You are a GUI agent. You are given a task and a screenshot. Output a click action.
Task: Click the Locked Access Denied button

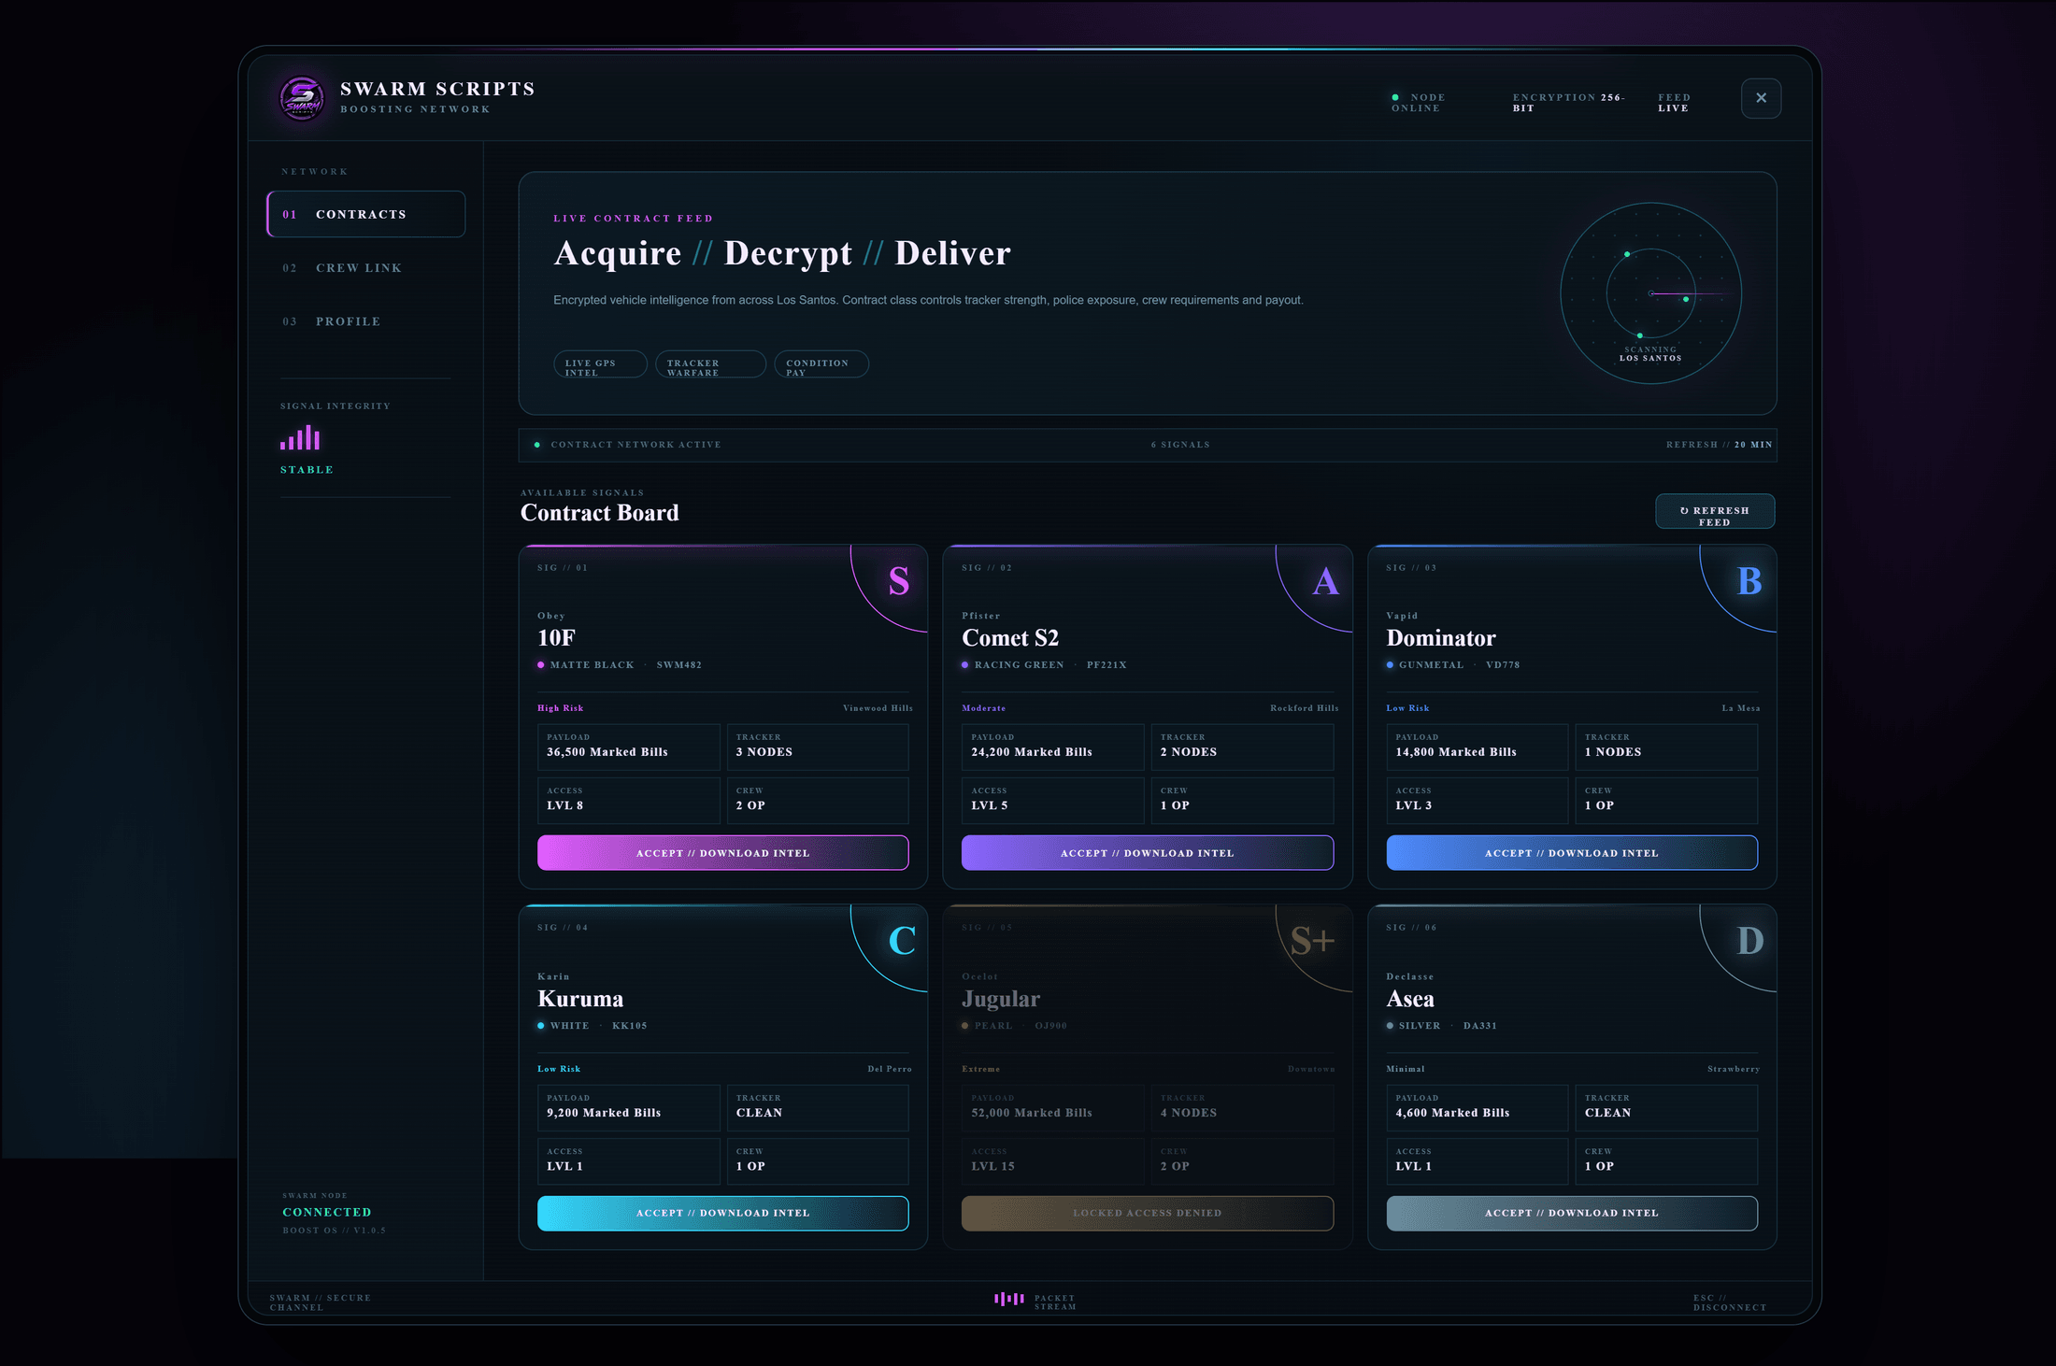click(1148, 1214)
